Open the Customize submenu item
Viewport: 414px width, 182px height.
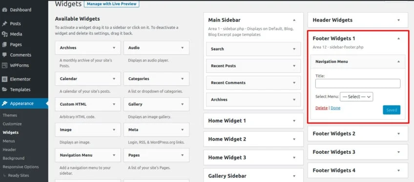click(12, 124)
